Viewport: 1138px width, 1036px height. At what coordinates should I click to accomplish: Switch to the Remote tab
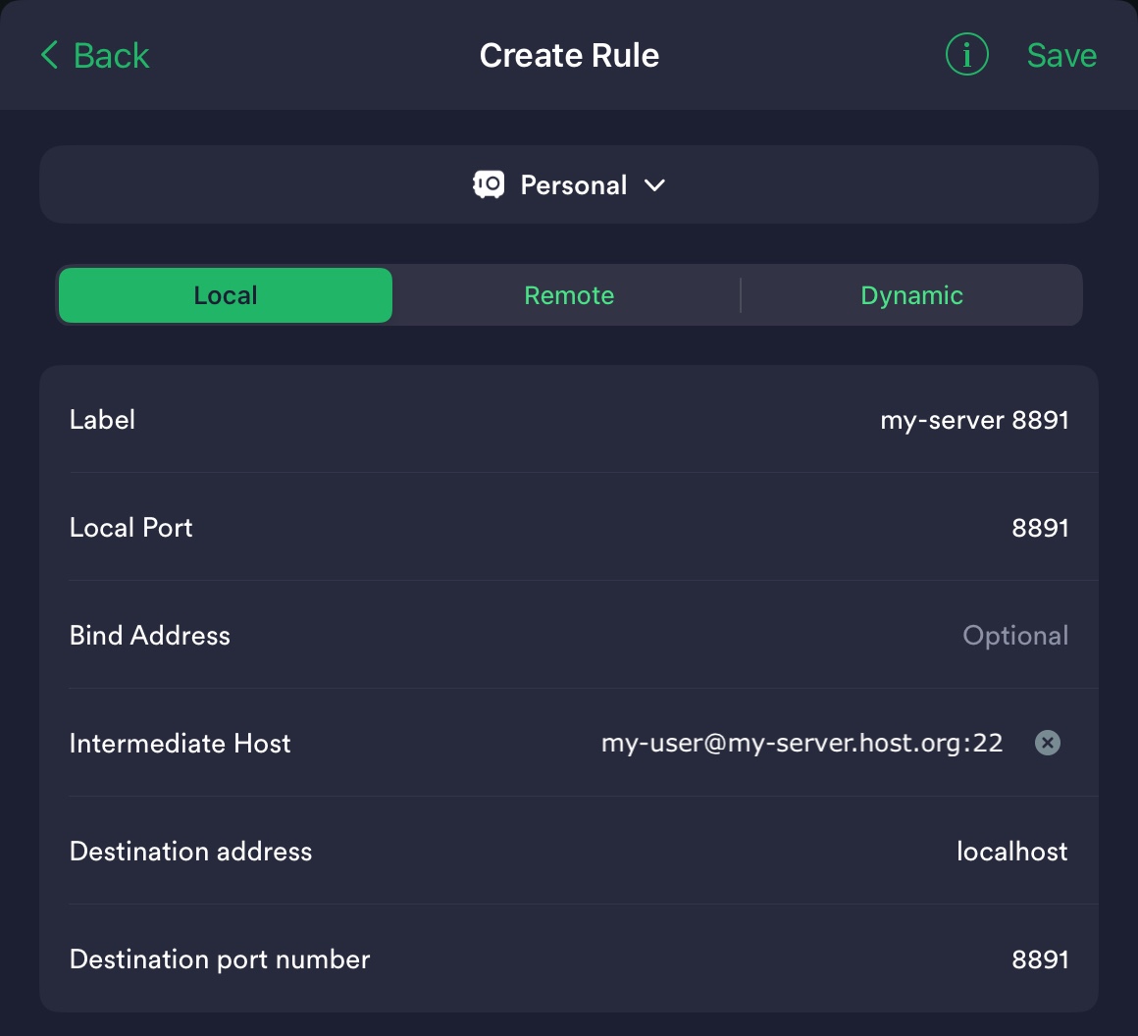point(569,295)
